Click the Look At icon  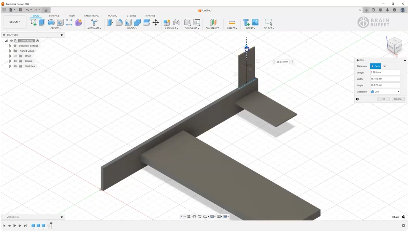pos(188,217)
